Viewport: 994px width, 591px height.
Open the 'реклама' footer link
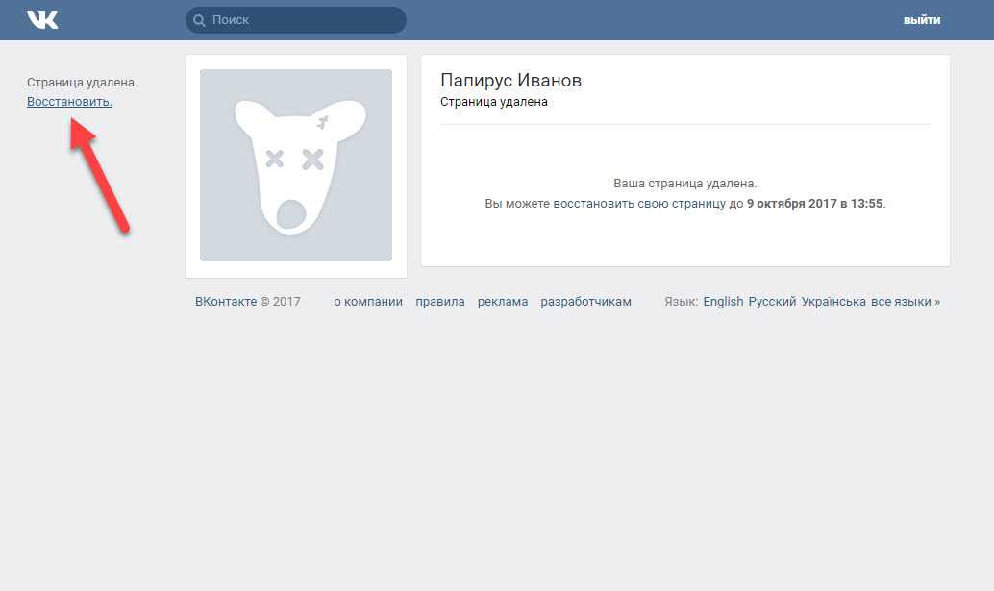[503, 302]
